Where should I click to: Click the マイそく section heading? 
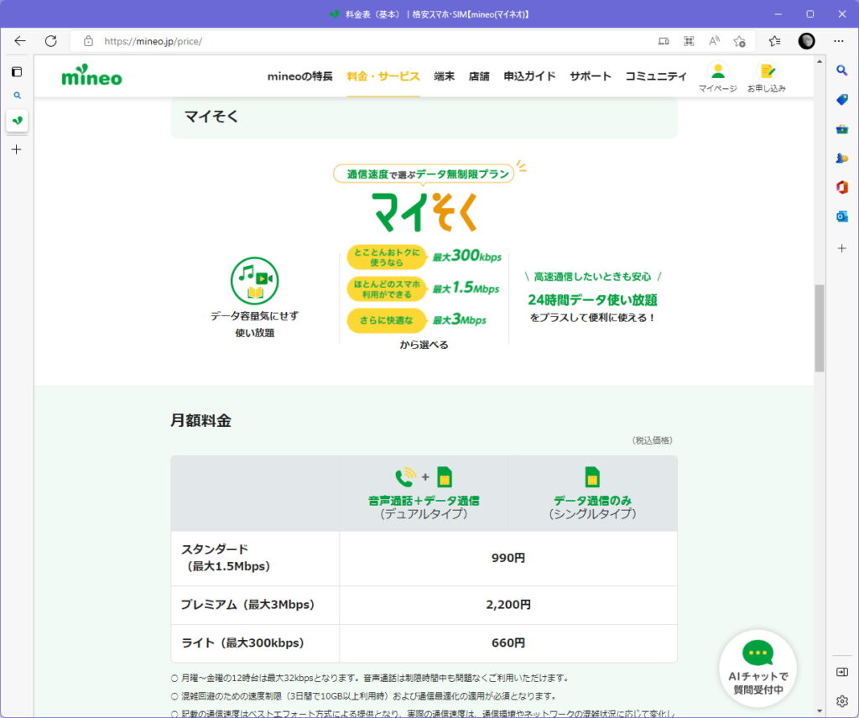(x=211, y=117)
